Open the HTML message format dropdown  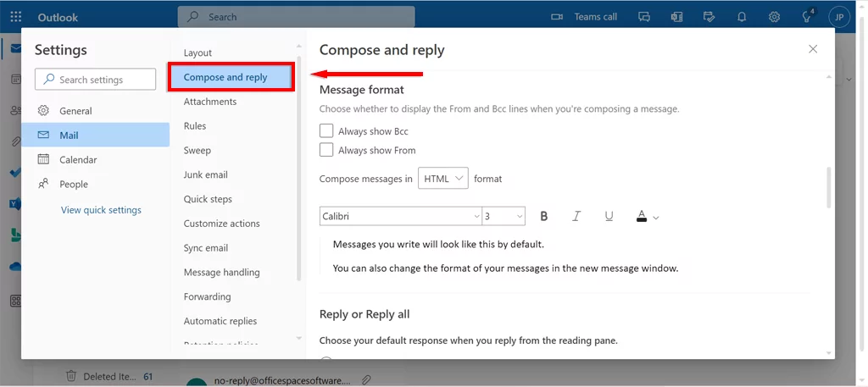pos(442,179)
